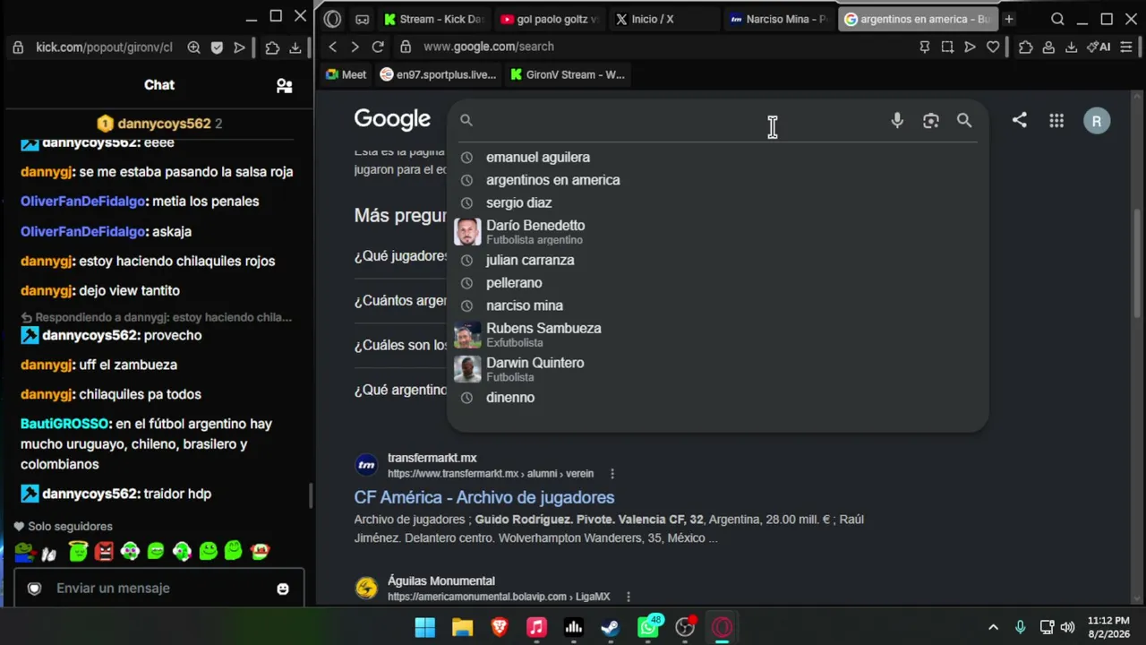Click the Opera address bar URL
This screenshot has height=645, width=1146.
pos(489,47)
